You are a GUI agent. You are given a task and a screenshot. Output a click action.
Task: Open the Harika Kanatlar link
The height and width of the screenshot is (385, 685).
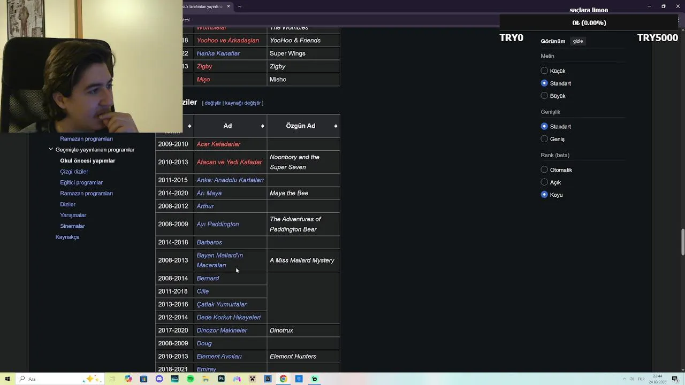pos(218,53)
